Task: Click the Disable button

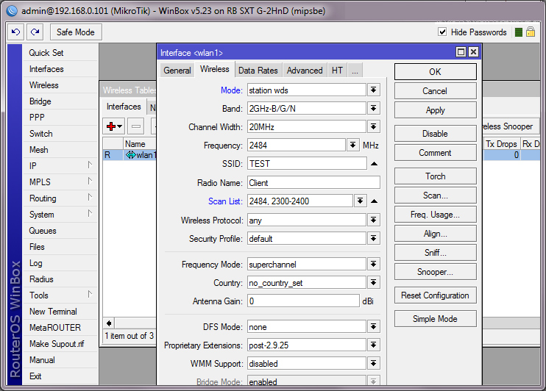Action: (x=436, y=134)
